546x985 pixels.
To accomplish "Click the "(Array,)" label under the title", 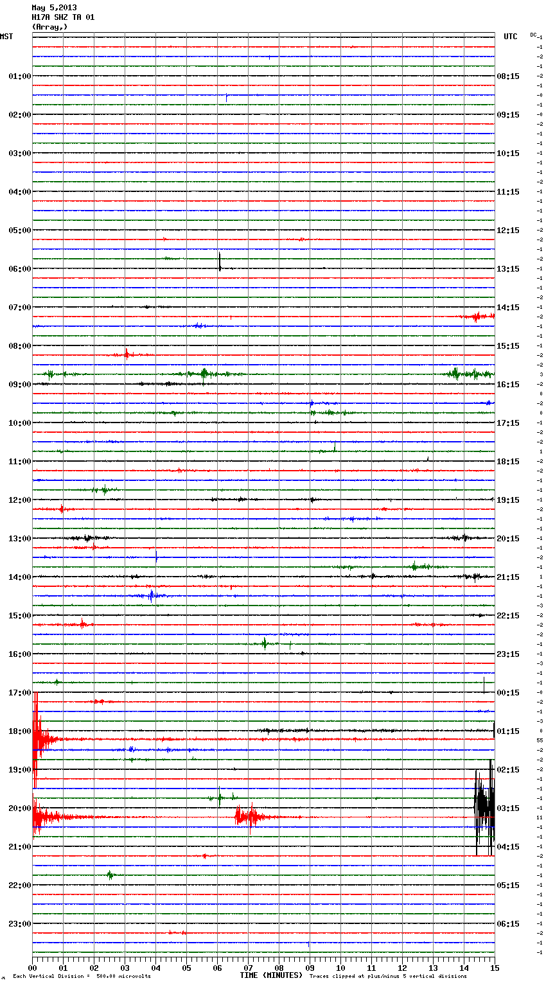I will click(x=49, y=27).
